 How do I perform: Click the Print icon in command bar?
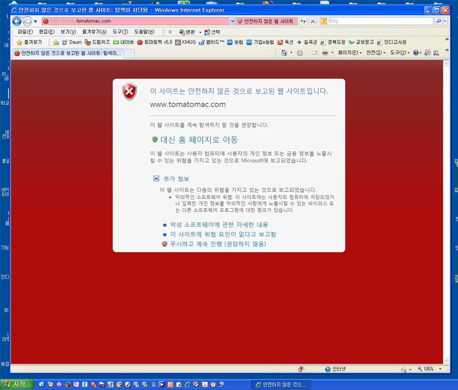(325, 53)
